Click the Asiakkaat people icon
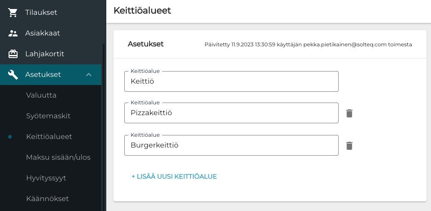This screenshot has height=211, width=431. click(x=13, y=33)
